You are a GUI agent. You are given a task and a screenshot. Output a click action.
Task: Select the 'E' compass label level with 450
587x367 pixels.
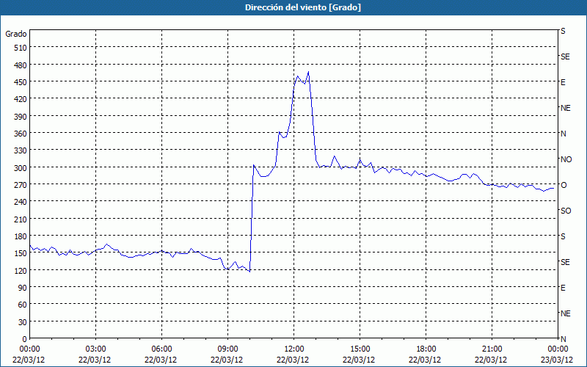coord(563,82)
